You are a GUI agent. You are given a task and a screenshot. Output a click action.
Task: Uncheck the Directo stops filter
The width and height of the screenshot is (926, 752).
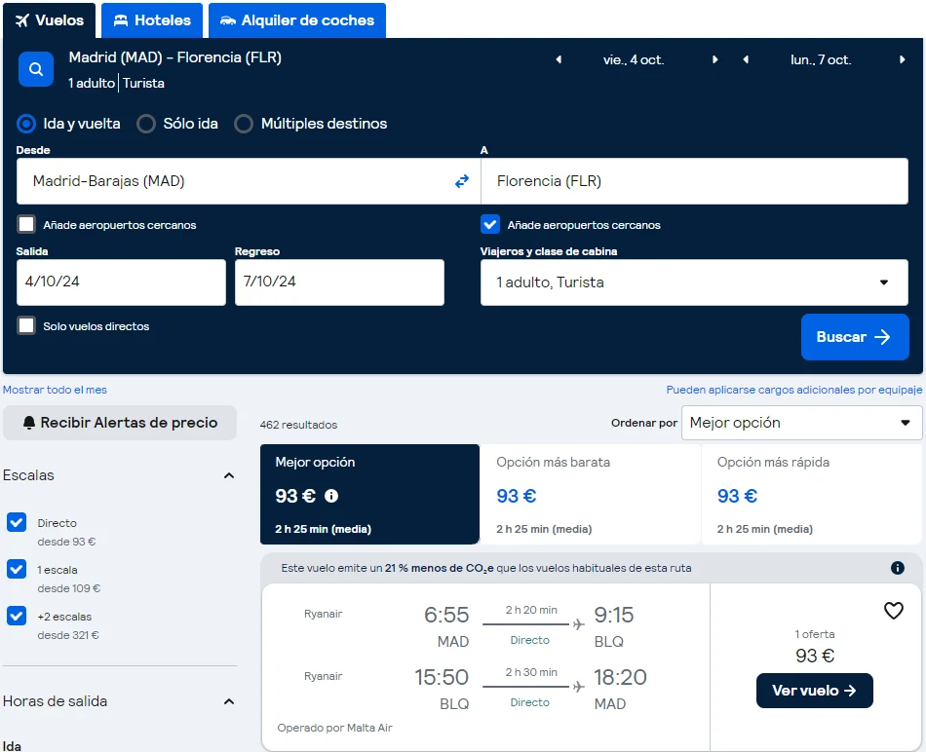click(17, 522)
